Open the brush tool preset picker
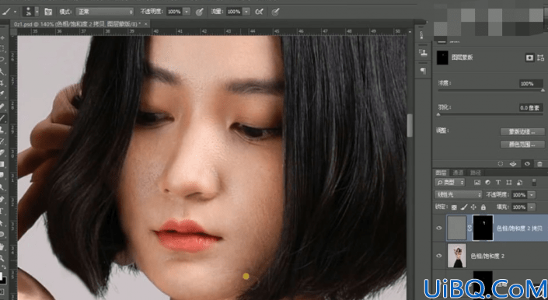The image size is (548, 300). [x=9, y=12]
